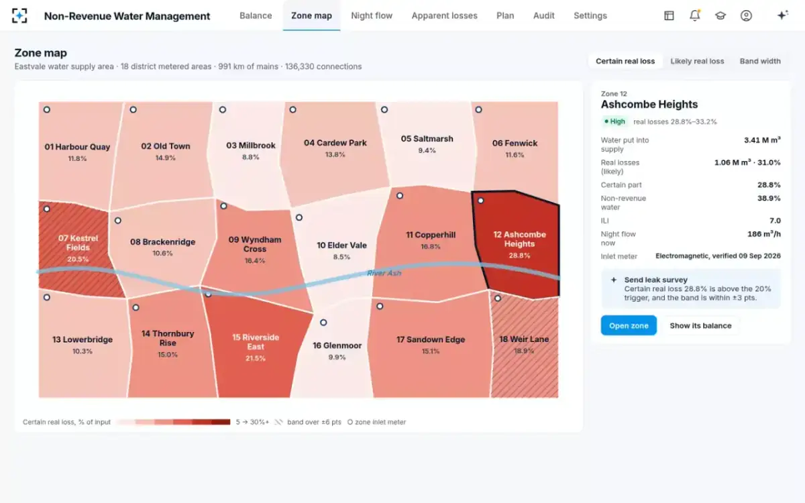Click Millbrook zone inlet meter marker
This screenshot has height=503, width=805.
[x=223, y=109]
